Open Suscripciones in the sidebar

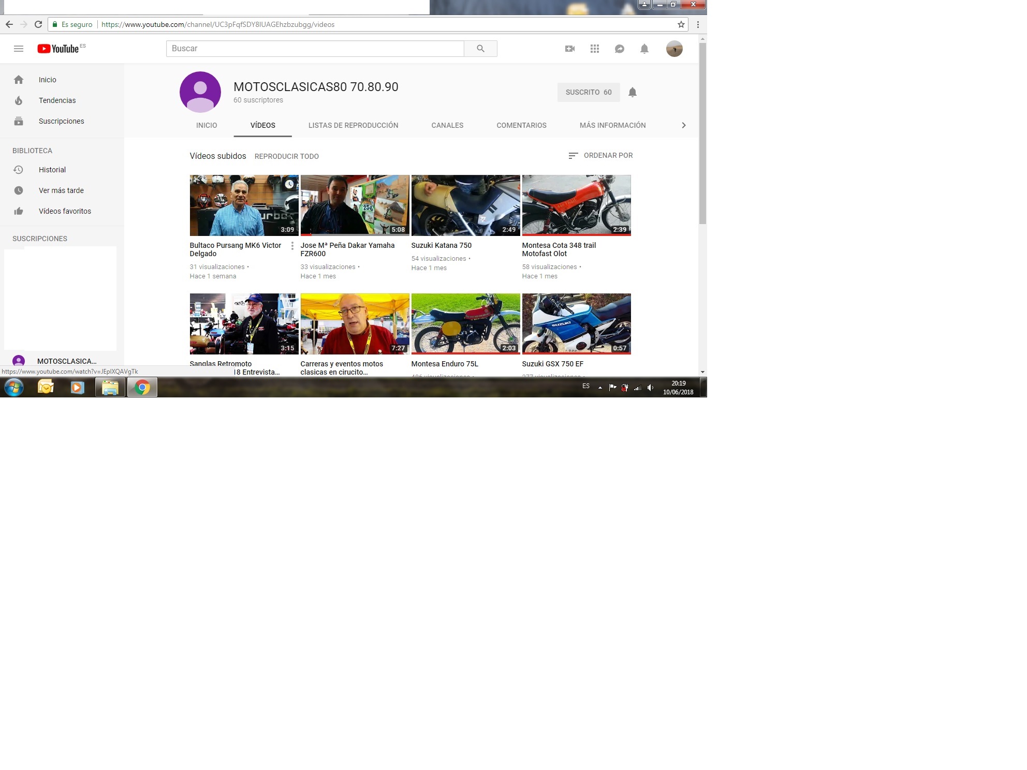tap(62, 121)
